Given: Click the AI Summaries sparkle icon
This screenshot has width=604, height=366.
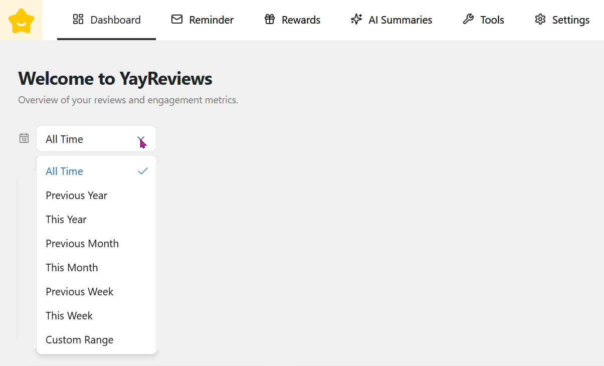Looking at the screenshot, I should pos(356,20).
